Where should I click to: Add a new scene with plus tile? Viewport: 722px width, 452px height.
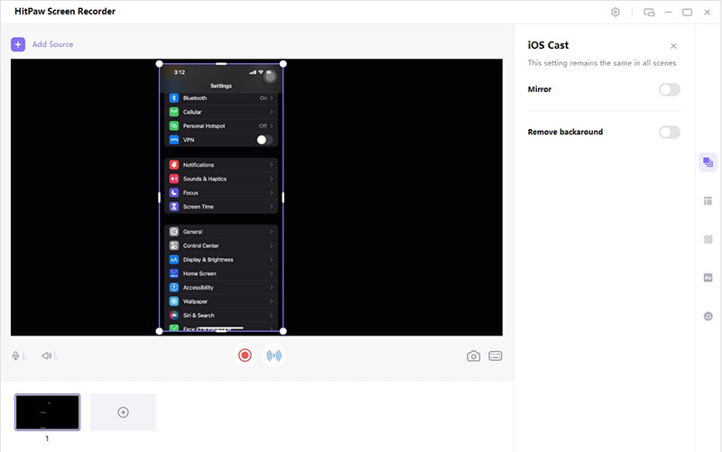click(123, 412)
